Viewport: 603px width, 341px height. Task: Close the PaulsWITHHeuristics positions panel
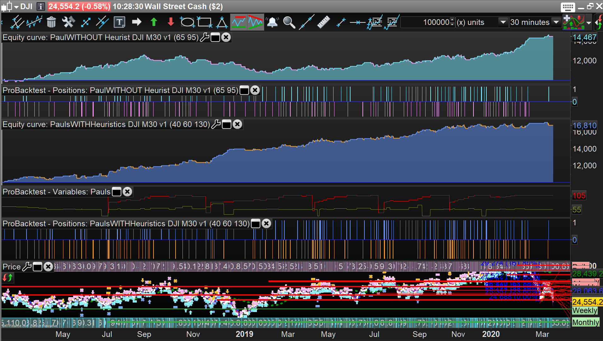266,223
